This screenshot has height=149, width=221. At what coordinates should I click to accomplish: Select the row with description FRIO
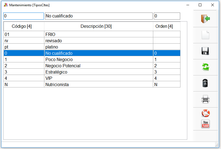coord(92,34)
